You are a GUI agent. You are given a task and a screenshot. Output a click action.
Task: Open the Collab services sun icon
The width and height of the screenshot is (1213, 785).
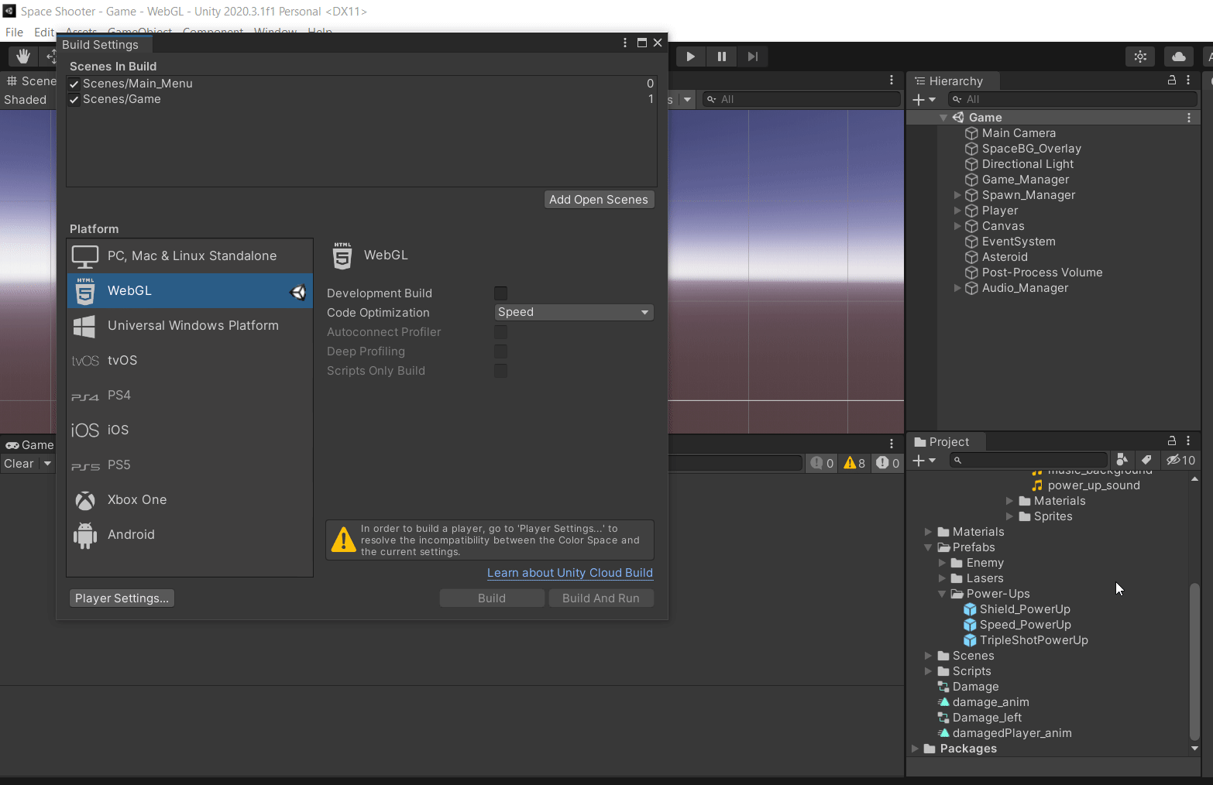click(1140, 57)
